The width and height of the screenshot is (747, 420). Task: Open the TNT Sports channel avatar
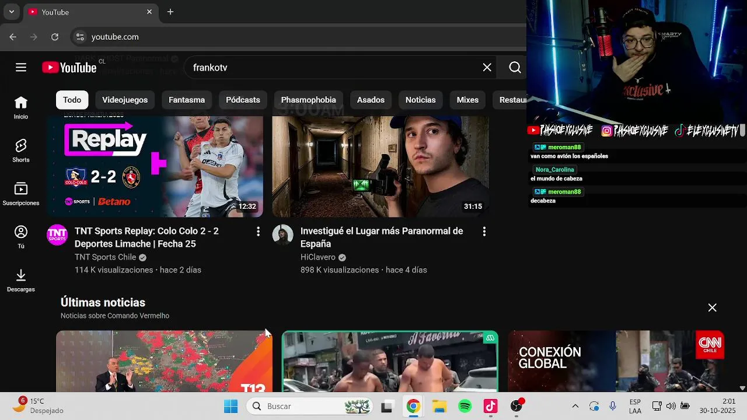pyautogui.click(x=57, y=235)
